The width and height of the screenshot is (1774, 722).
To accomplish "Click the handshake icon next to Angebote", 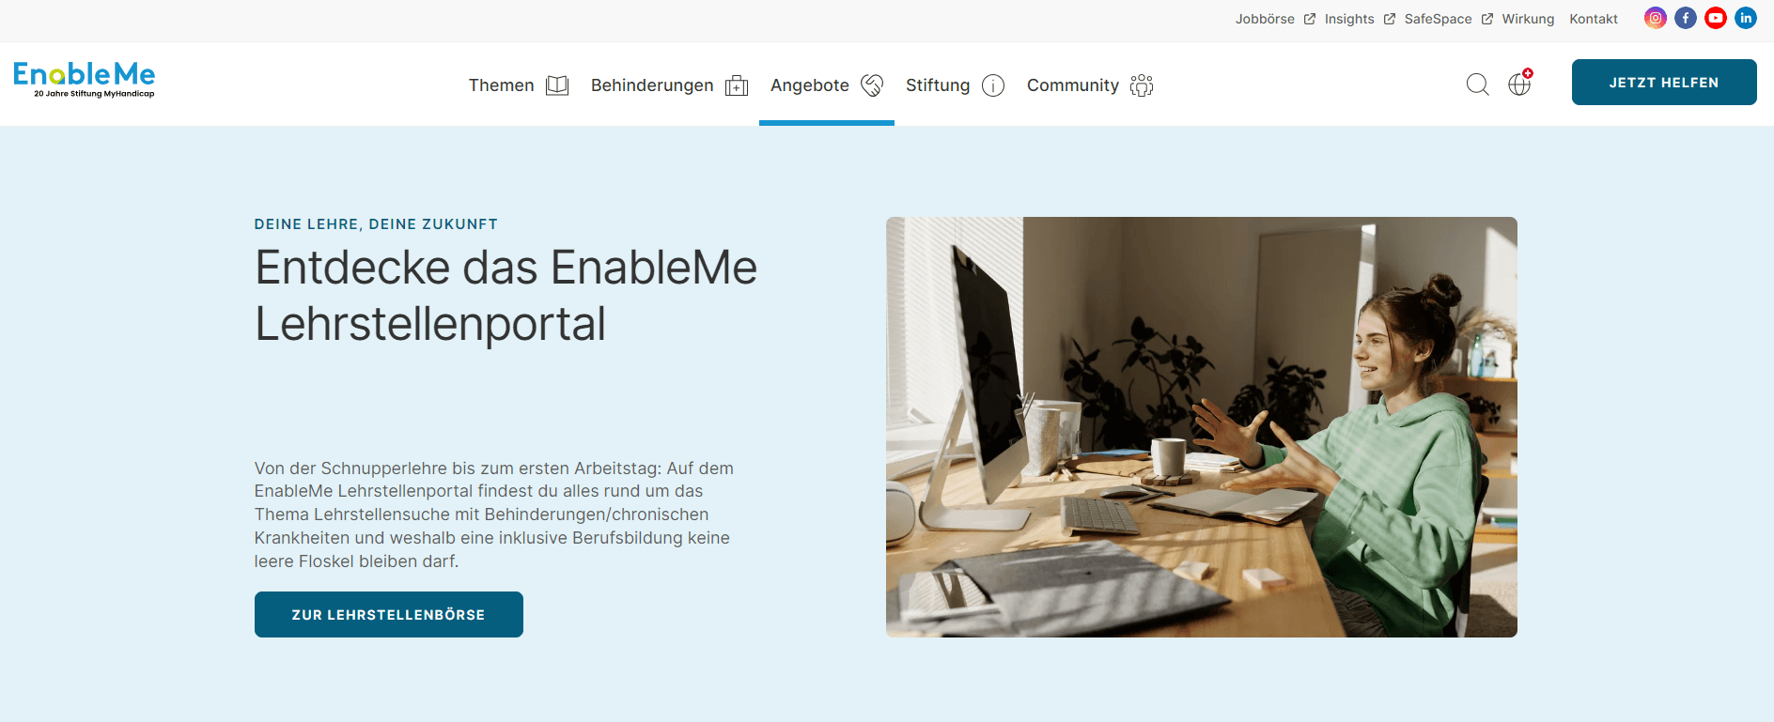I will point(872,85).
